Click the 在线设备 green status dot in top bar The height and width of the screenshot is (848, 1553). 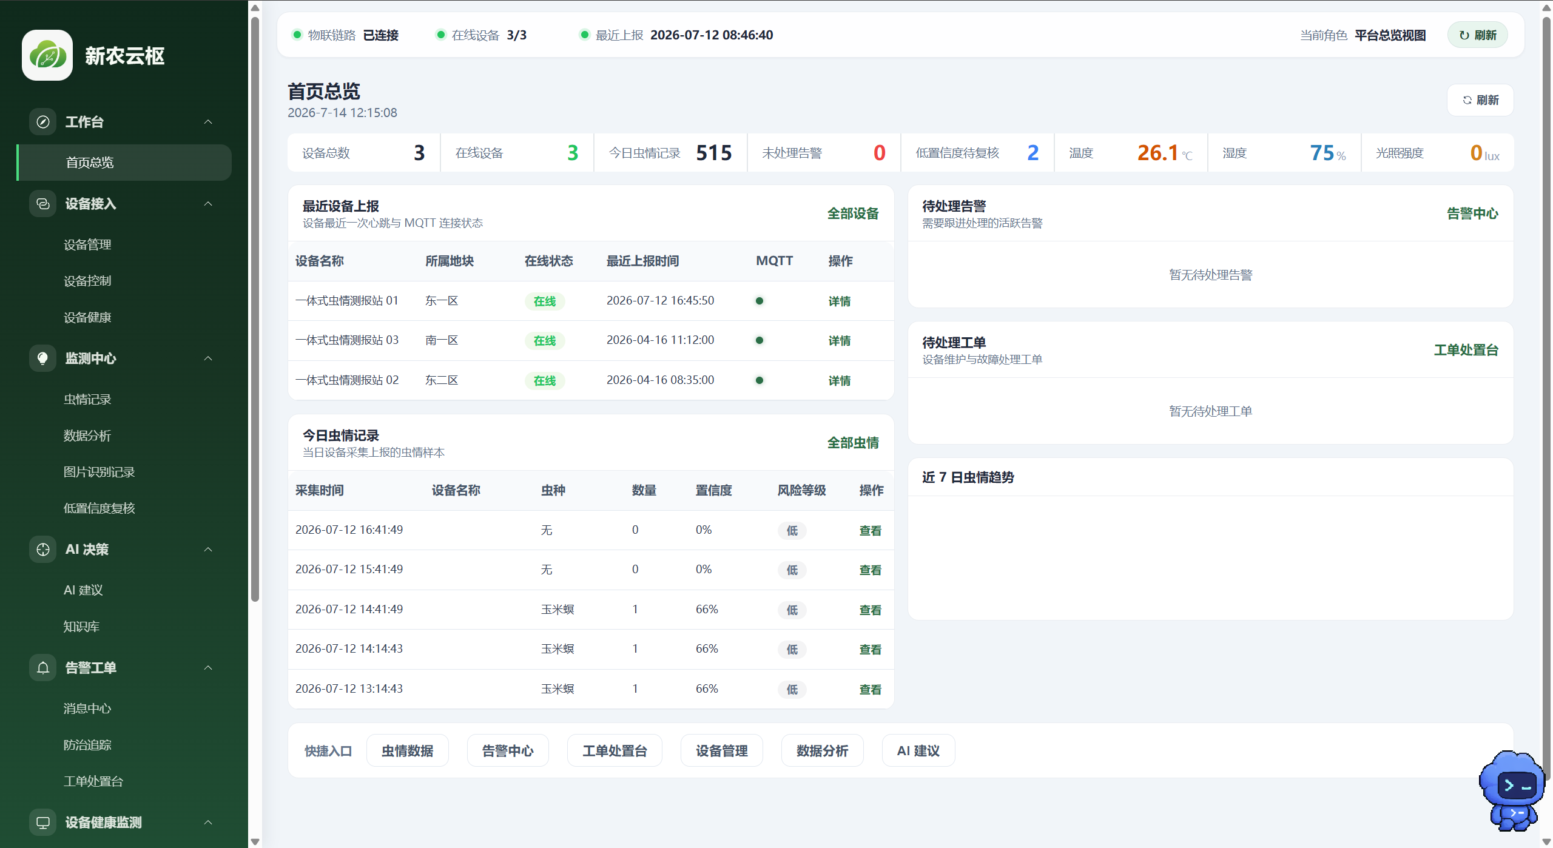(x=441, y=35)
